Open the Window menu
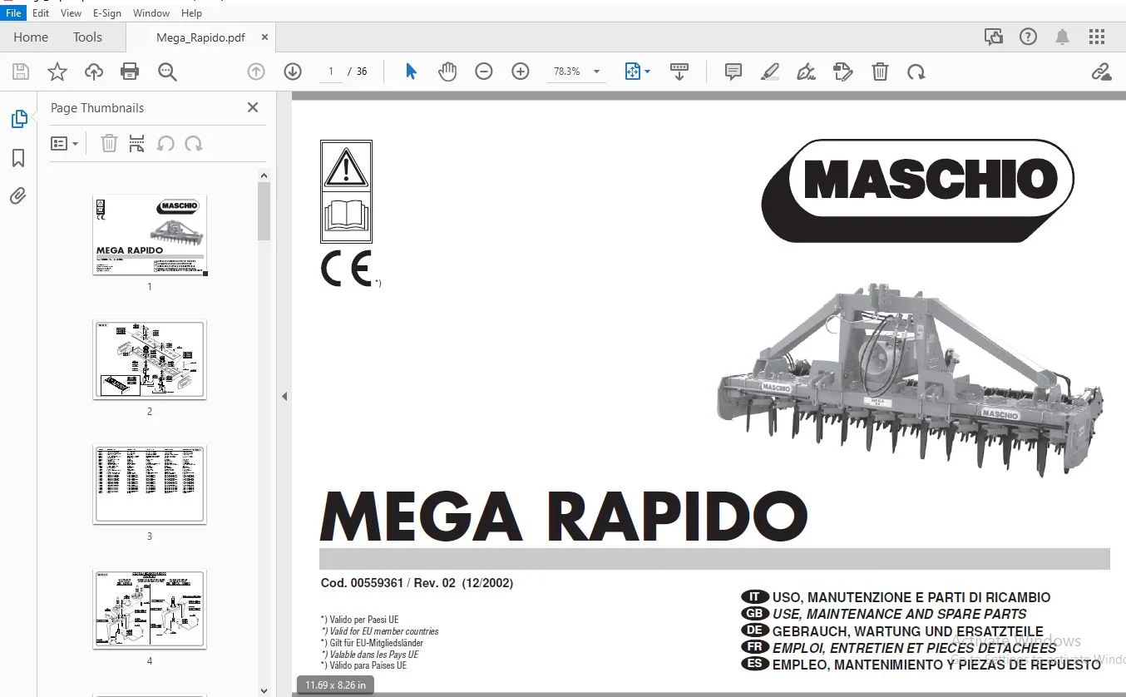Image resolution: width=1126 pixels, height=697 pixels. pyautogui.click(x=151, y=13)
